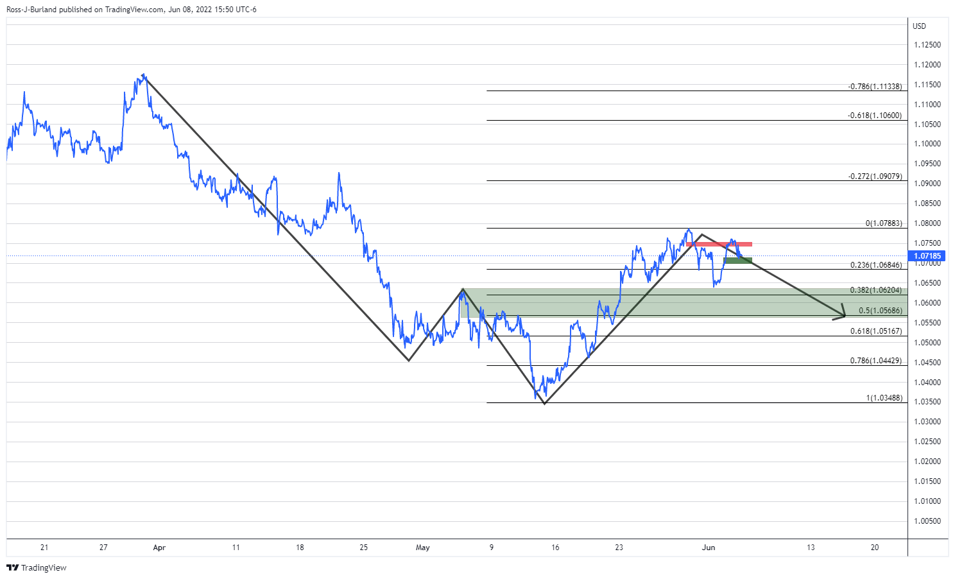Image resolution: width=955 pixels, height=579 pixels.
Task: Select the 0.236(1.06846) retracement label
Action: coord(876,265)
